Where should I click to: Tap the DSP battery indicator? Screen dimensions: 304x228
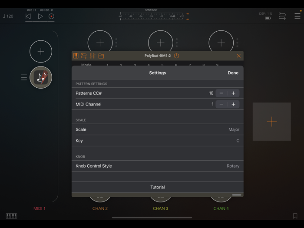pos(268,18)
